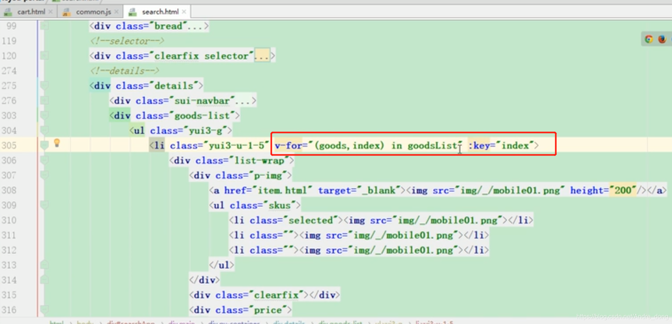
Task: Click the "selected" class value on line 310
Action: 311,220
